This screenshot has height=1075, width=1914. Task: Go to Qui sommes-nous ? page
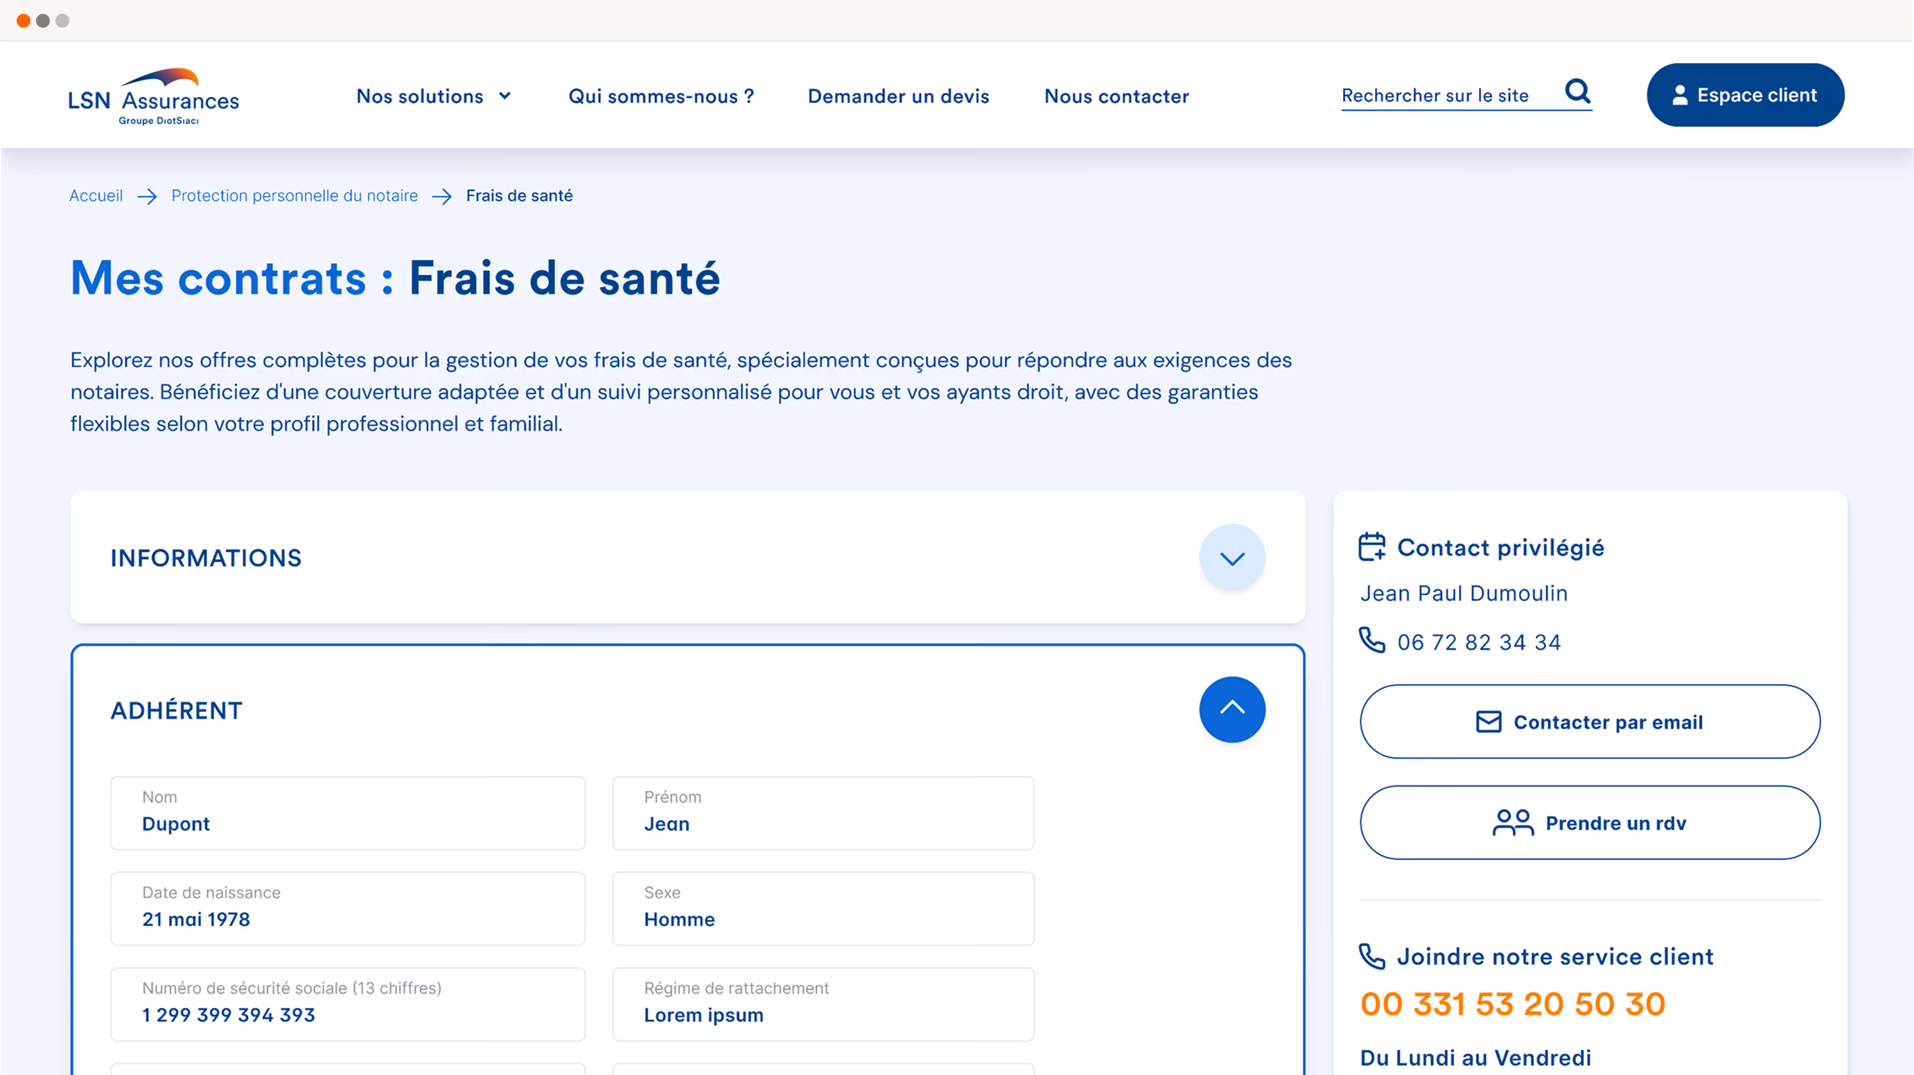660,96
